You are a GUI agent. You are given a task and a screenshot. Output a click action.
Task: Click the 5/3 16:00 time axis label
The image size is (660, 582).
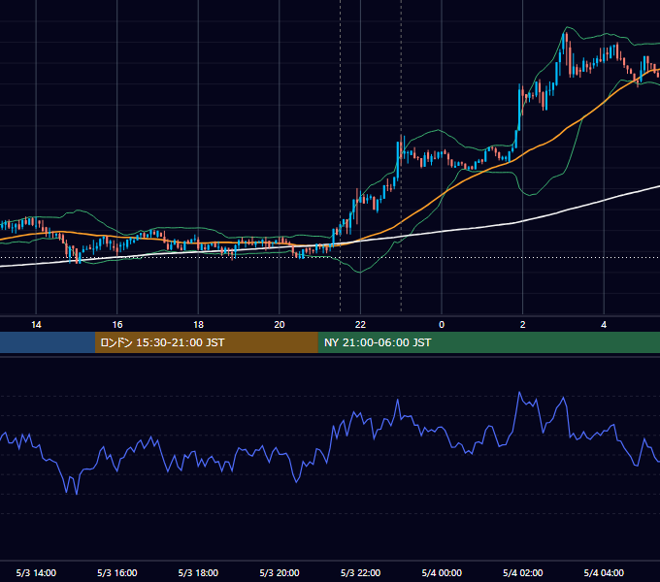coord(117,572)
